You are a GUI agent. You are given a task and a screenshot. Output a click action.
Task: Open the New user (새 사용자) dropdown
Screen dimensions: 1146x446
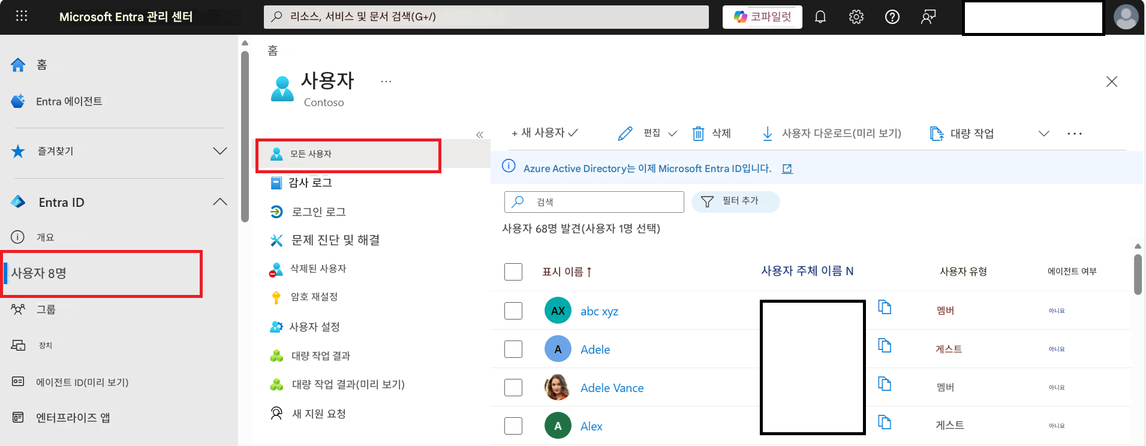pos(545,133)
